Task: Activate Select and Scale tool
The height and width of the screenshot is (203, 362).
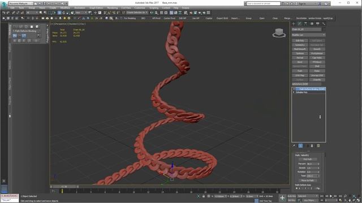Action: [68, 12]
